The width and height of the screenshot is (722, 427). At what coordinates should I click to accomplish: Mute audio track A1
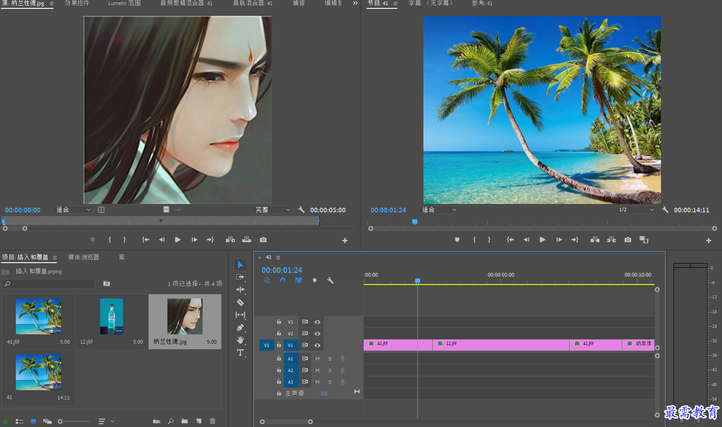pyautogui.click(x=317, y=359)
